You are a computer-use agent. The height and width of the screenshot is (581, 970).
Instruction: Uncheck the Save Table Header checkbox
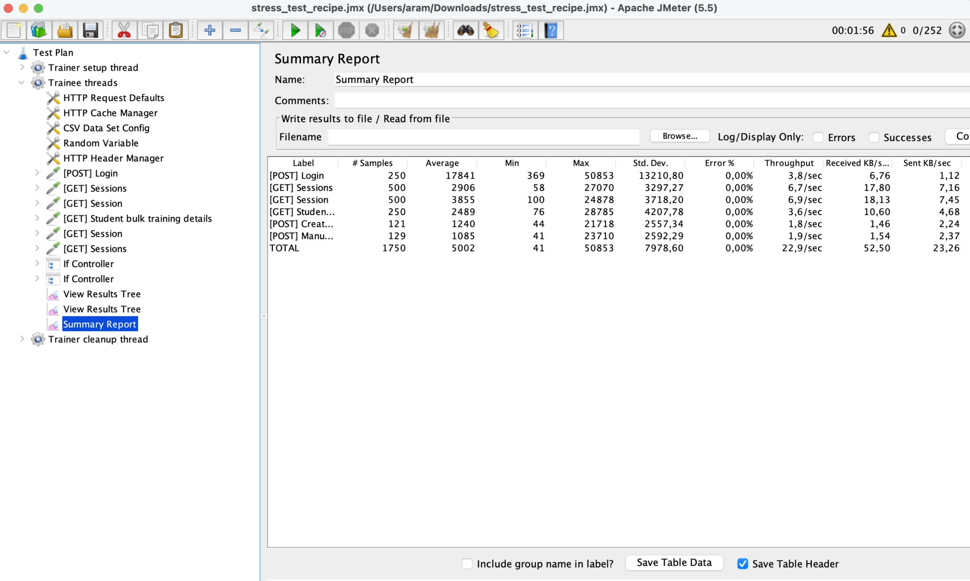[x=742, y=563]
